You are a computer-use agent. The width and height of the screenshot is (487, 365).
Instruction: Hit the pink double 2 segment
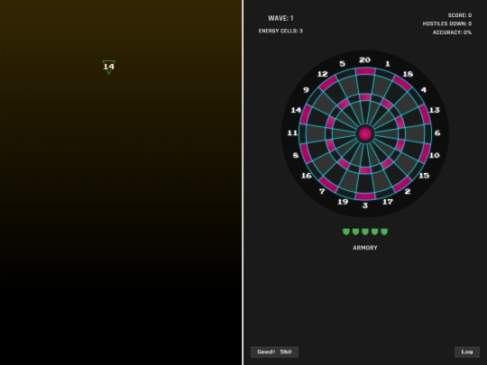[402, 184]
